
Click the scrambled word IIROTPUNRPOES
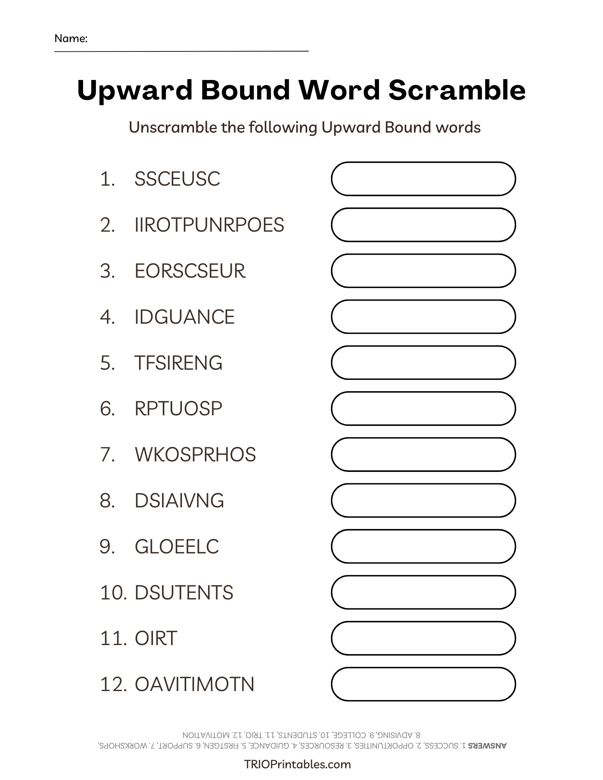click(209, 225)
